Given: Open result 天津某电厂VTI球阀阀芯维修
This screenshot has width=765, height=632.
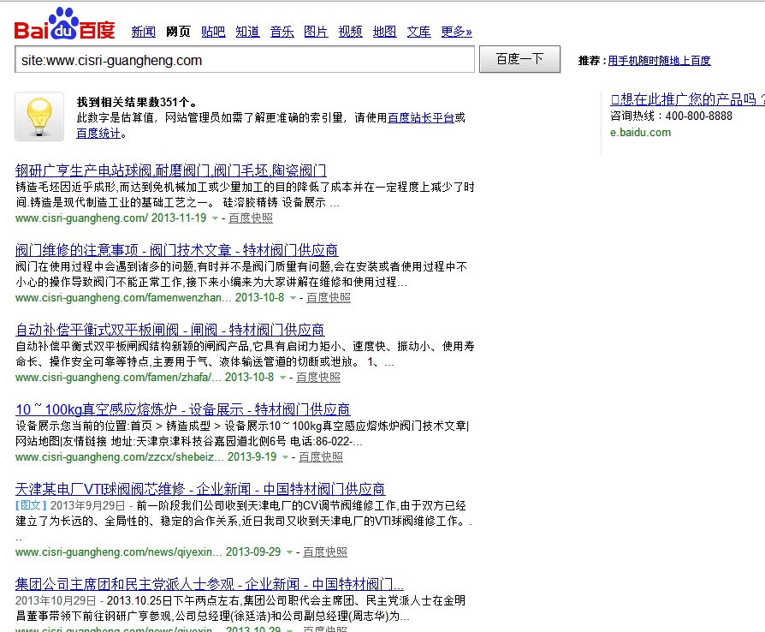Looking at the screenshot, I should (x=200, y=489).
